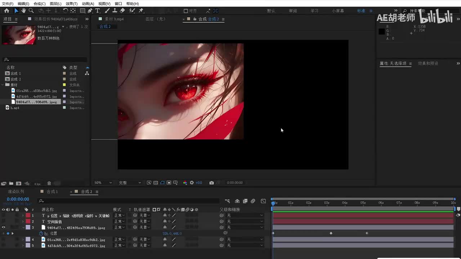Select the Text (T) tool

tap(98, 11)
